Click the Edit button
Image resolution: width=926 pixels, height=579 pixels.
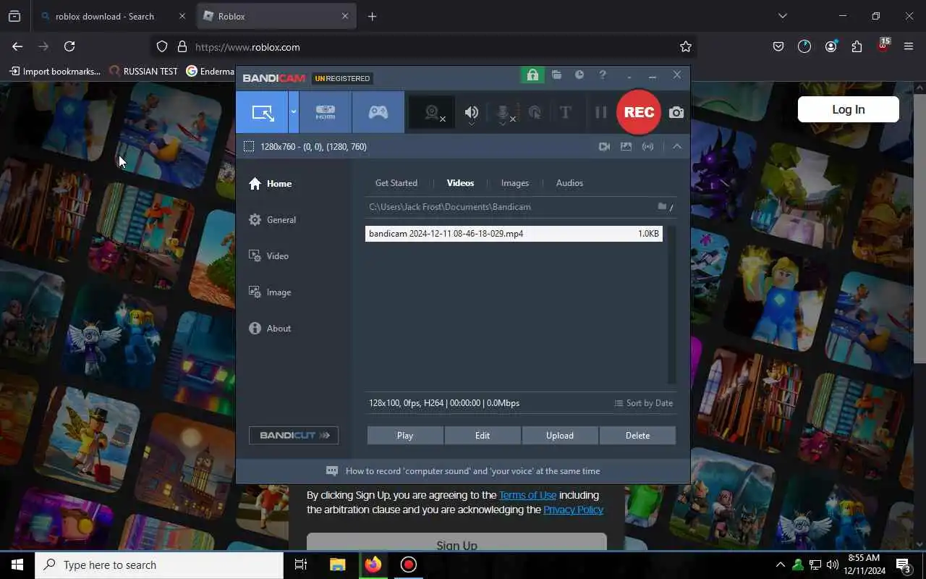[483, 436]
